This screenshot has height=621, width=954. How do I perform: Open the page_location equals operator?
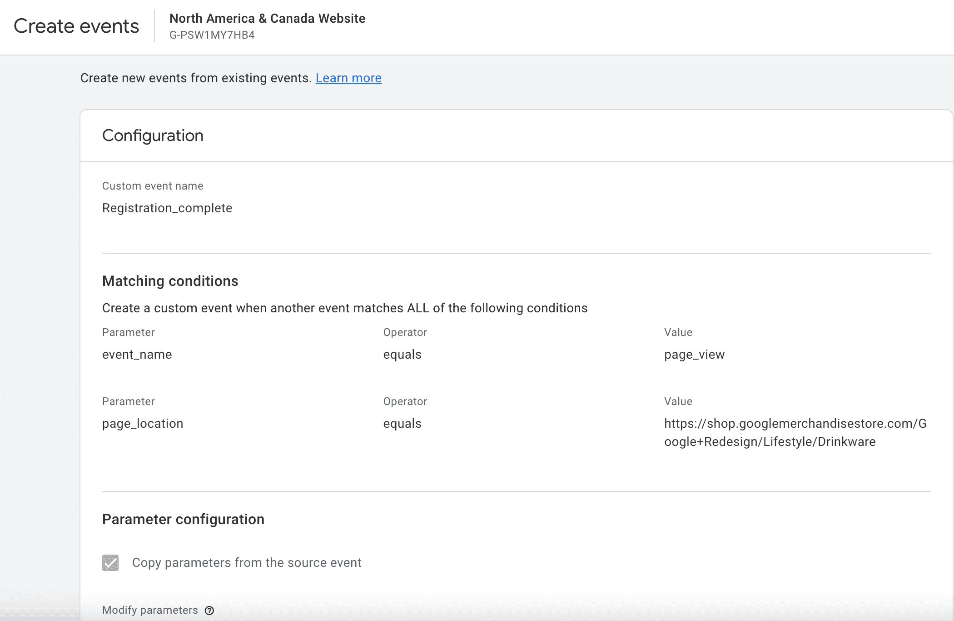coord(402,424)
